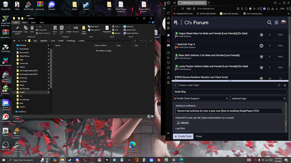Click the Create Topic button
The height and width of the screenshot is (163, 291).
click(x=183, y=136)
